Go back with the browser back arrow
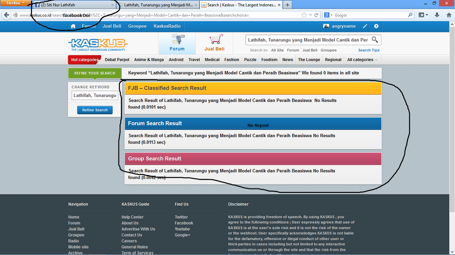The height and width of the screenshot is (255, 455). click(x=6, y=15)
